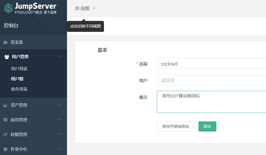Viewport: 266px width, 155px height.
Task: Click the 名称 field label
Action: coord(143,64)
